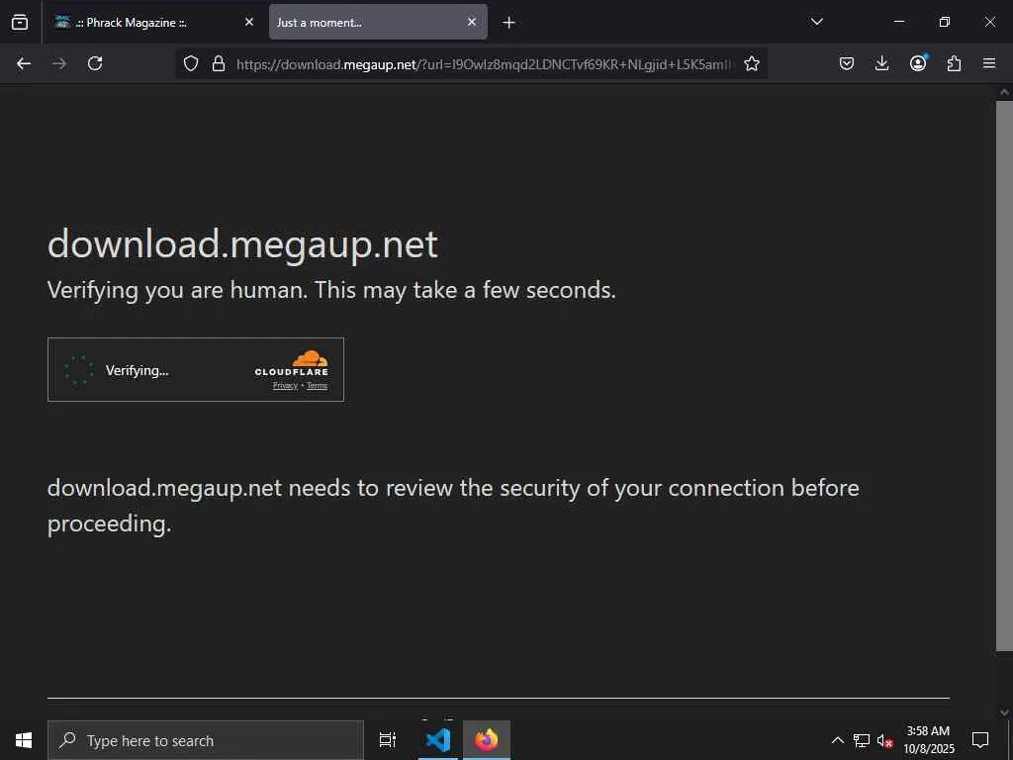Open the Extensions puzzle menu

tap(954, 63)
